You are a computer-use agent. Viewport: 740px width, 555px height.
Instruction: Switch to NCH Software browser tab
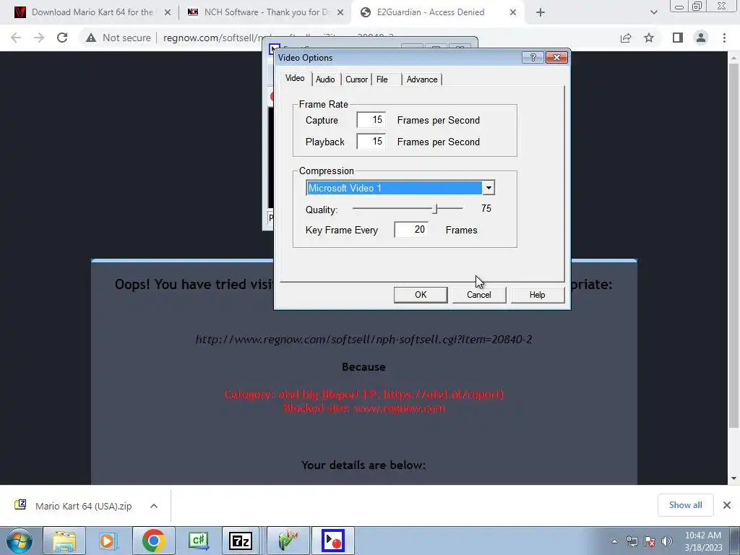266,12
